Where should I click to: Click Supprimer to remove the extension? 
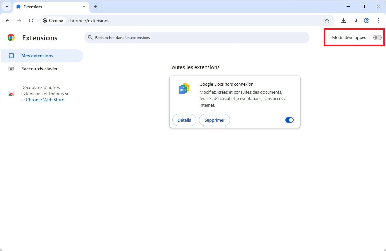[214, 120]
